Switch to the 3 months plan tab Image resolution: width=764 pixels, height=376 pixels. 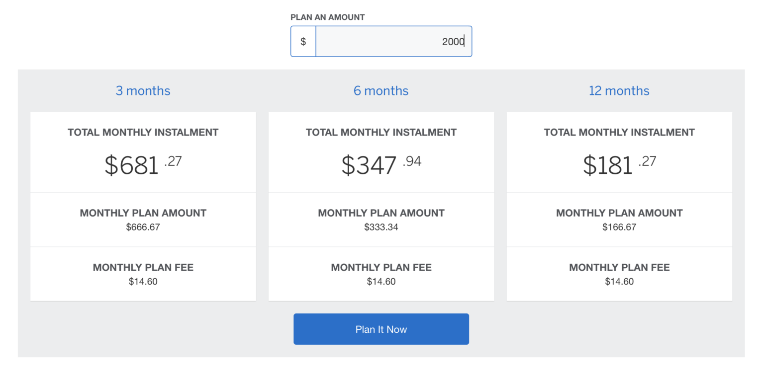(143, 90)
